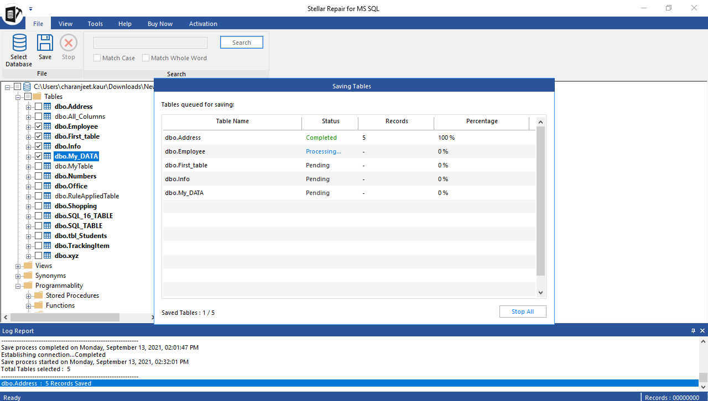The image size is (708, 401).
Task: Click the Select Database icon
Action: tap(19, 43)
